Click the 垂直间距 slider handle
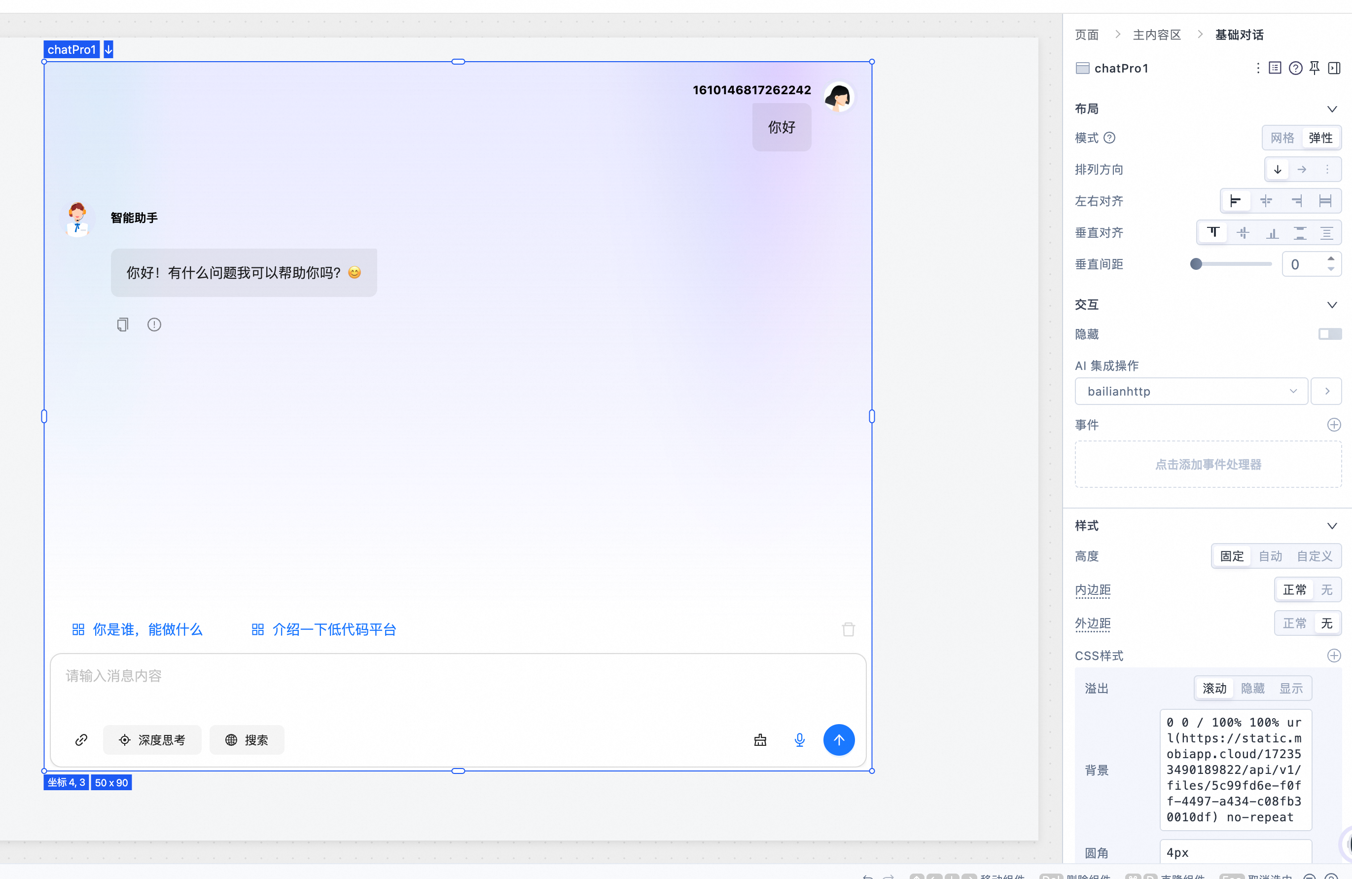Viewport: 1352px width, 879px height. [1196, 263]
